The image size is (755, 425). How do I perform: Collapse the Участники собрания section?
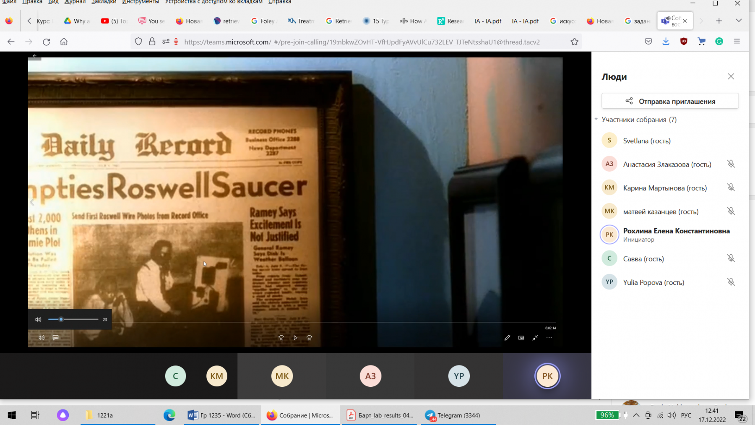(x=596, y=119)
